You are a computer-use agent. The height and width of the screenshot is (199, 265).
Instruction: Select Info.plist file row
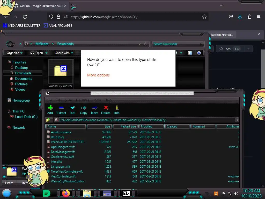[142, 162]
